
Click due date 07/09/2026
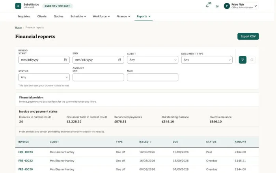(x=181, y=169)
